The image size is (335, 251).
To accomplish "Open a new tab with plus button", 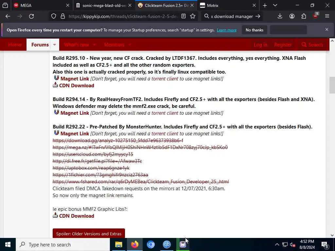I will [x=265, y=5].
